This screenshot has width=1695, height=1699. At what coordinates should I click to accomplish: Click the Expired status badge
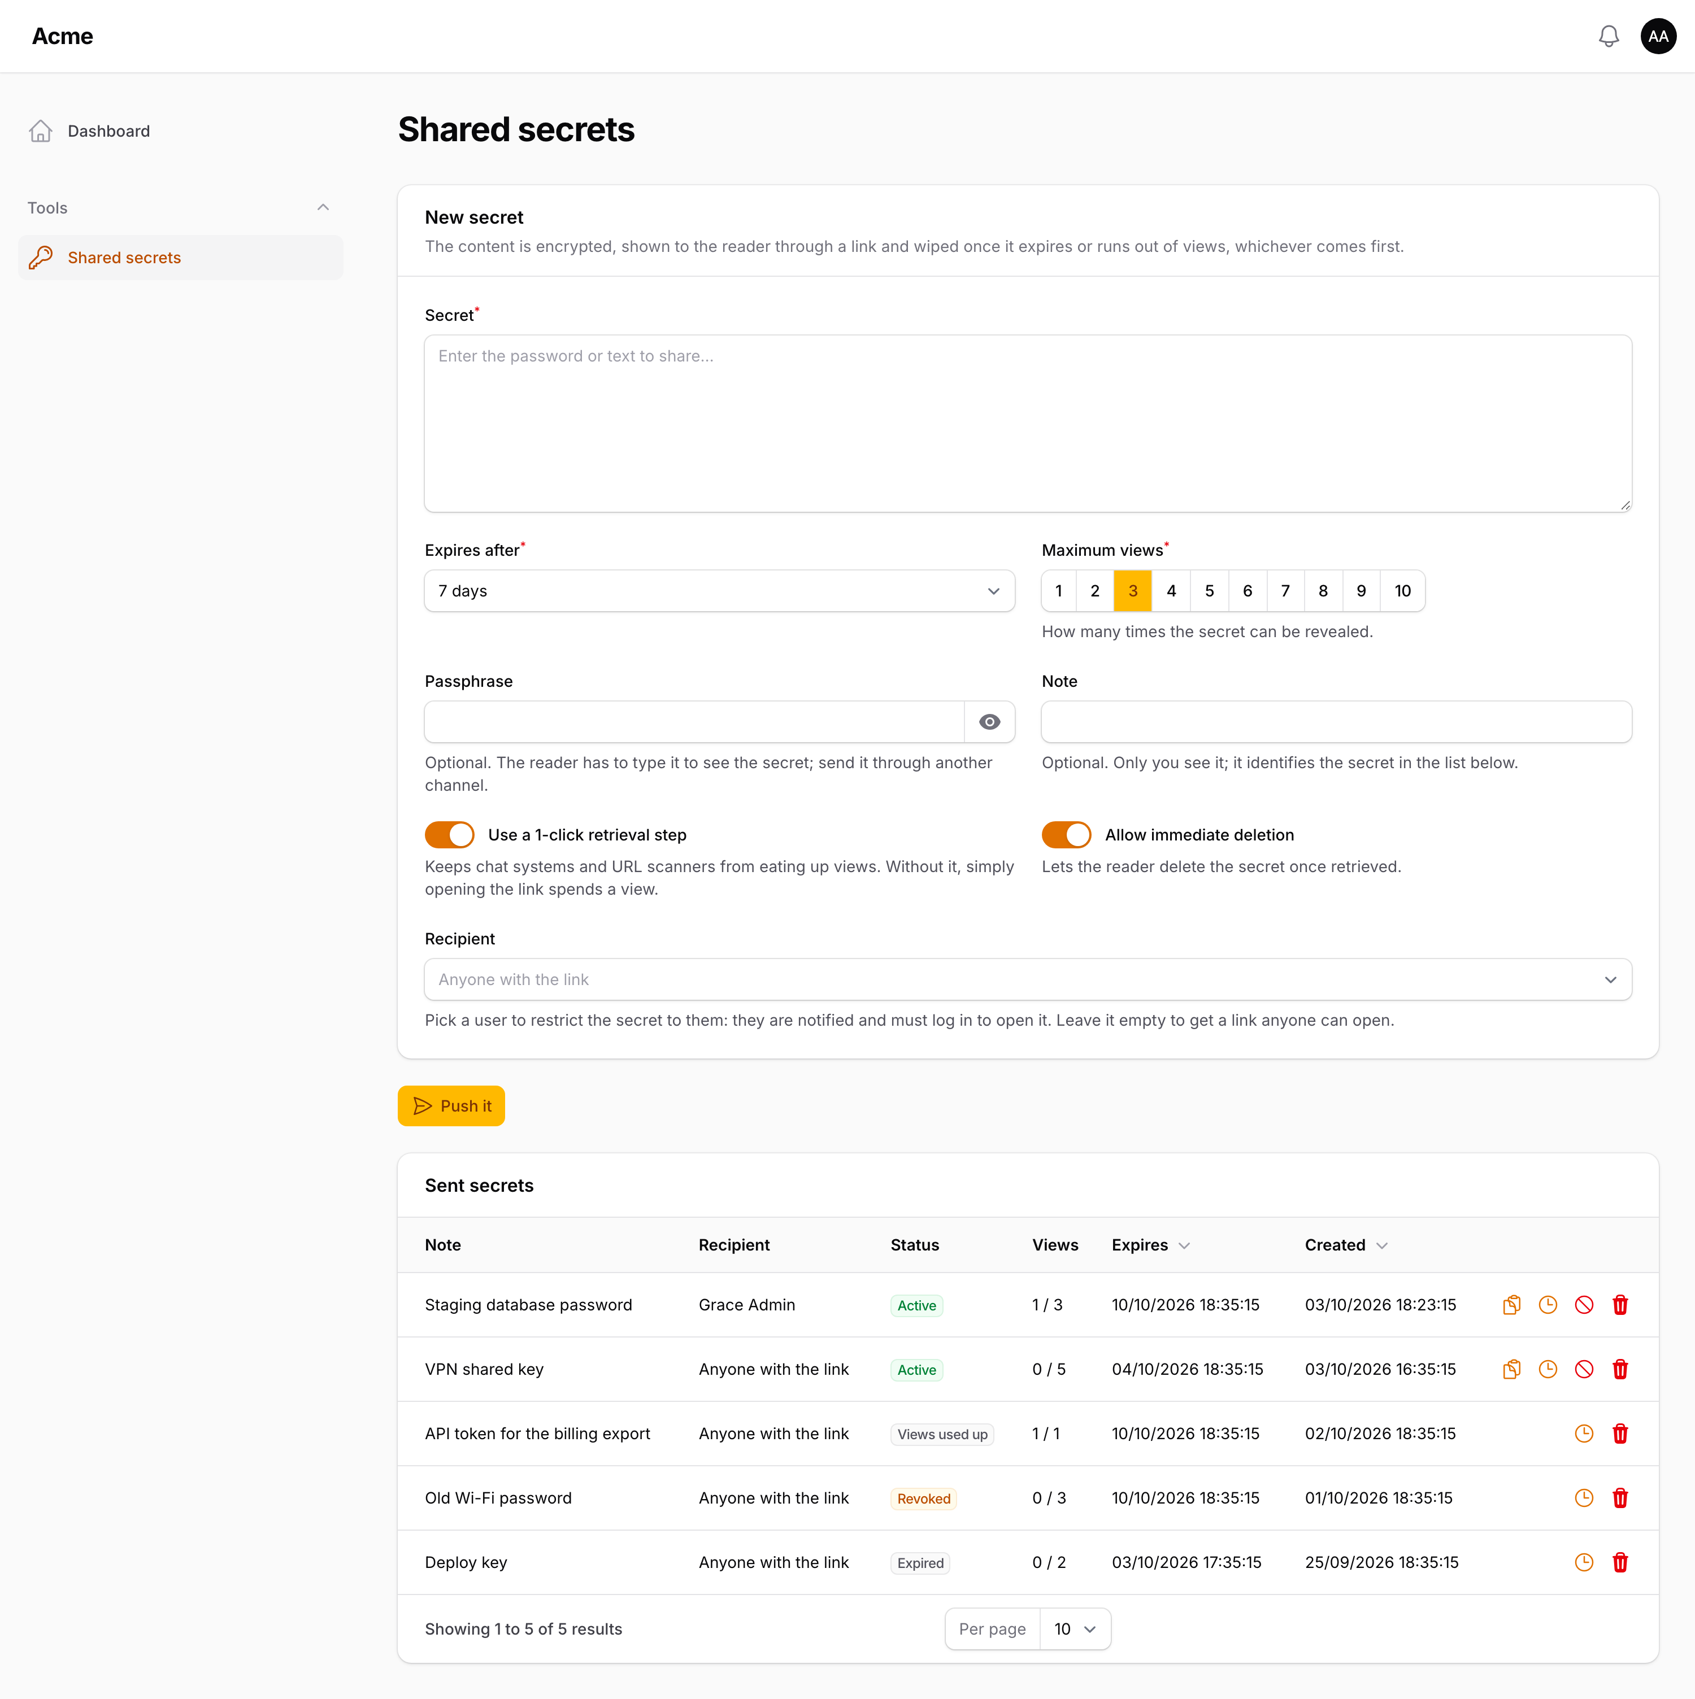coord(920,1563)
